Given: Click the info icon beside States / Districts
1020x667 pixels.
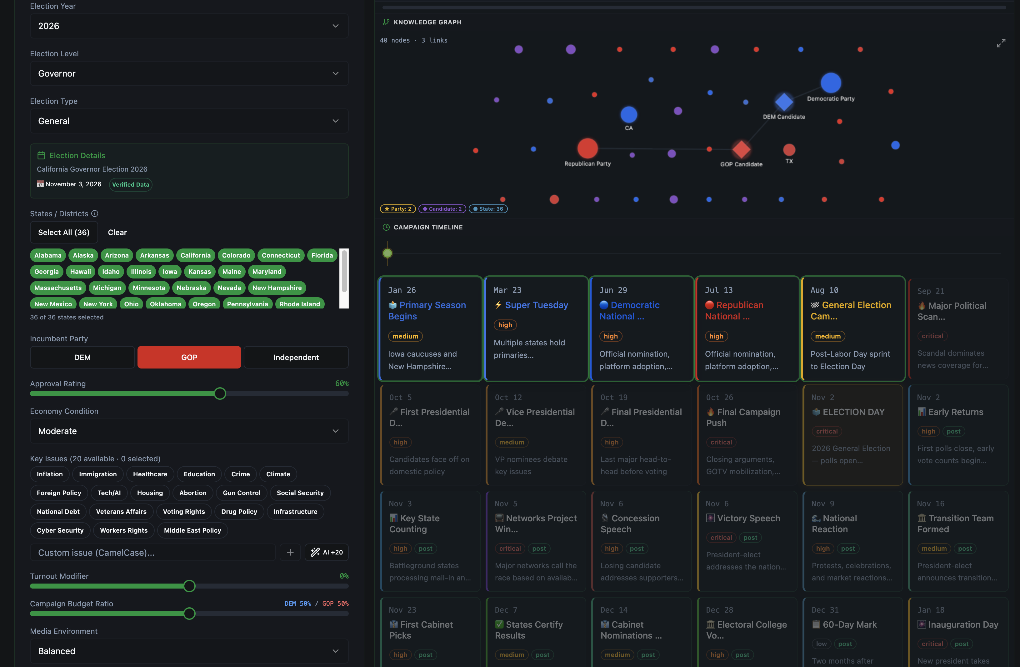Looking at the screenshot, I should pyautogui.click(x=95, y=213).
